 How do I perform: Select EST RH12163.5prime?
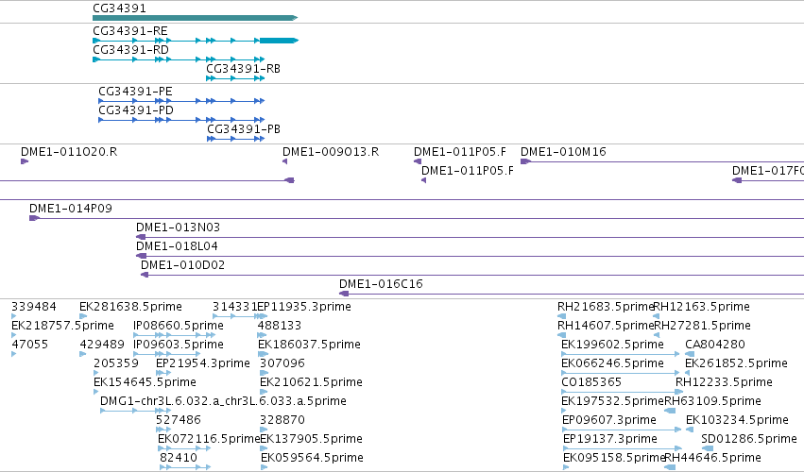tap(701, 307)
